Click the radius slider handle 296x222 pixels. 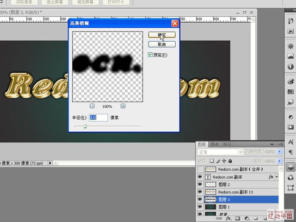(x=85, y=126)
